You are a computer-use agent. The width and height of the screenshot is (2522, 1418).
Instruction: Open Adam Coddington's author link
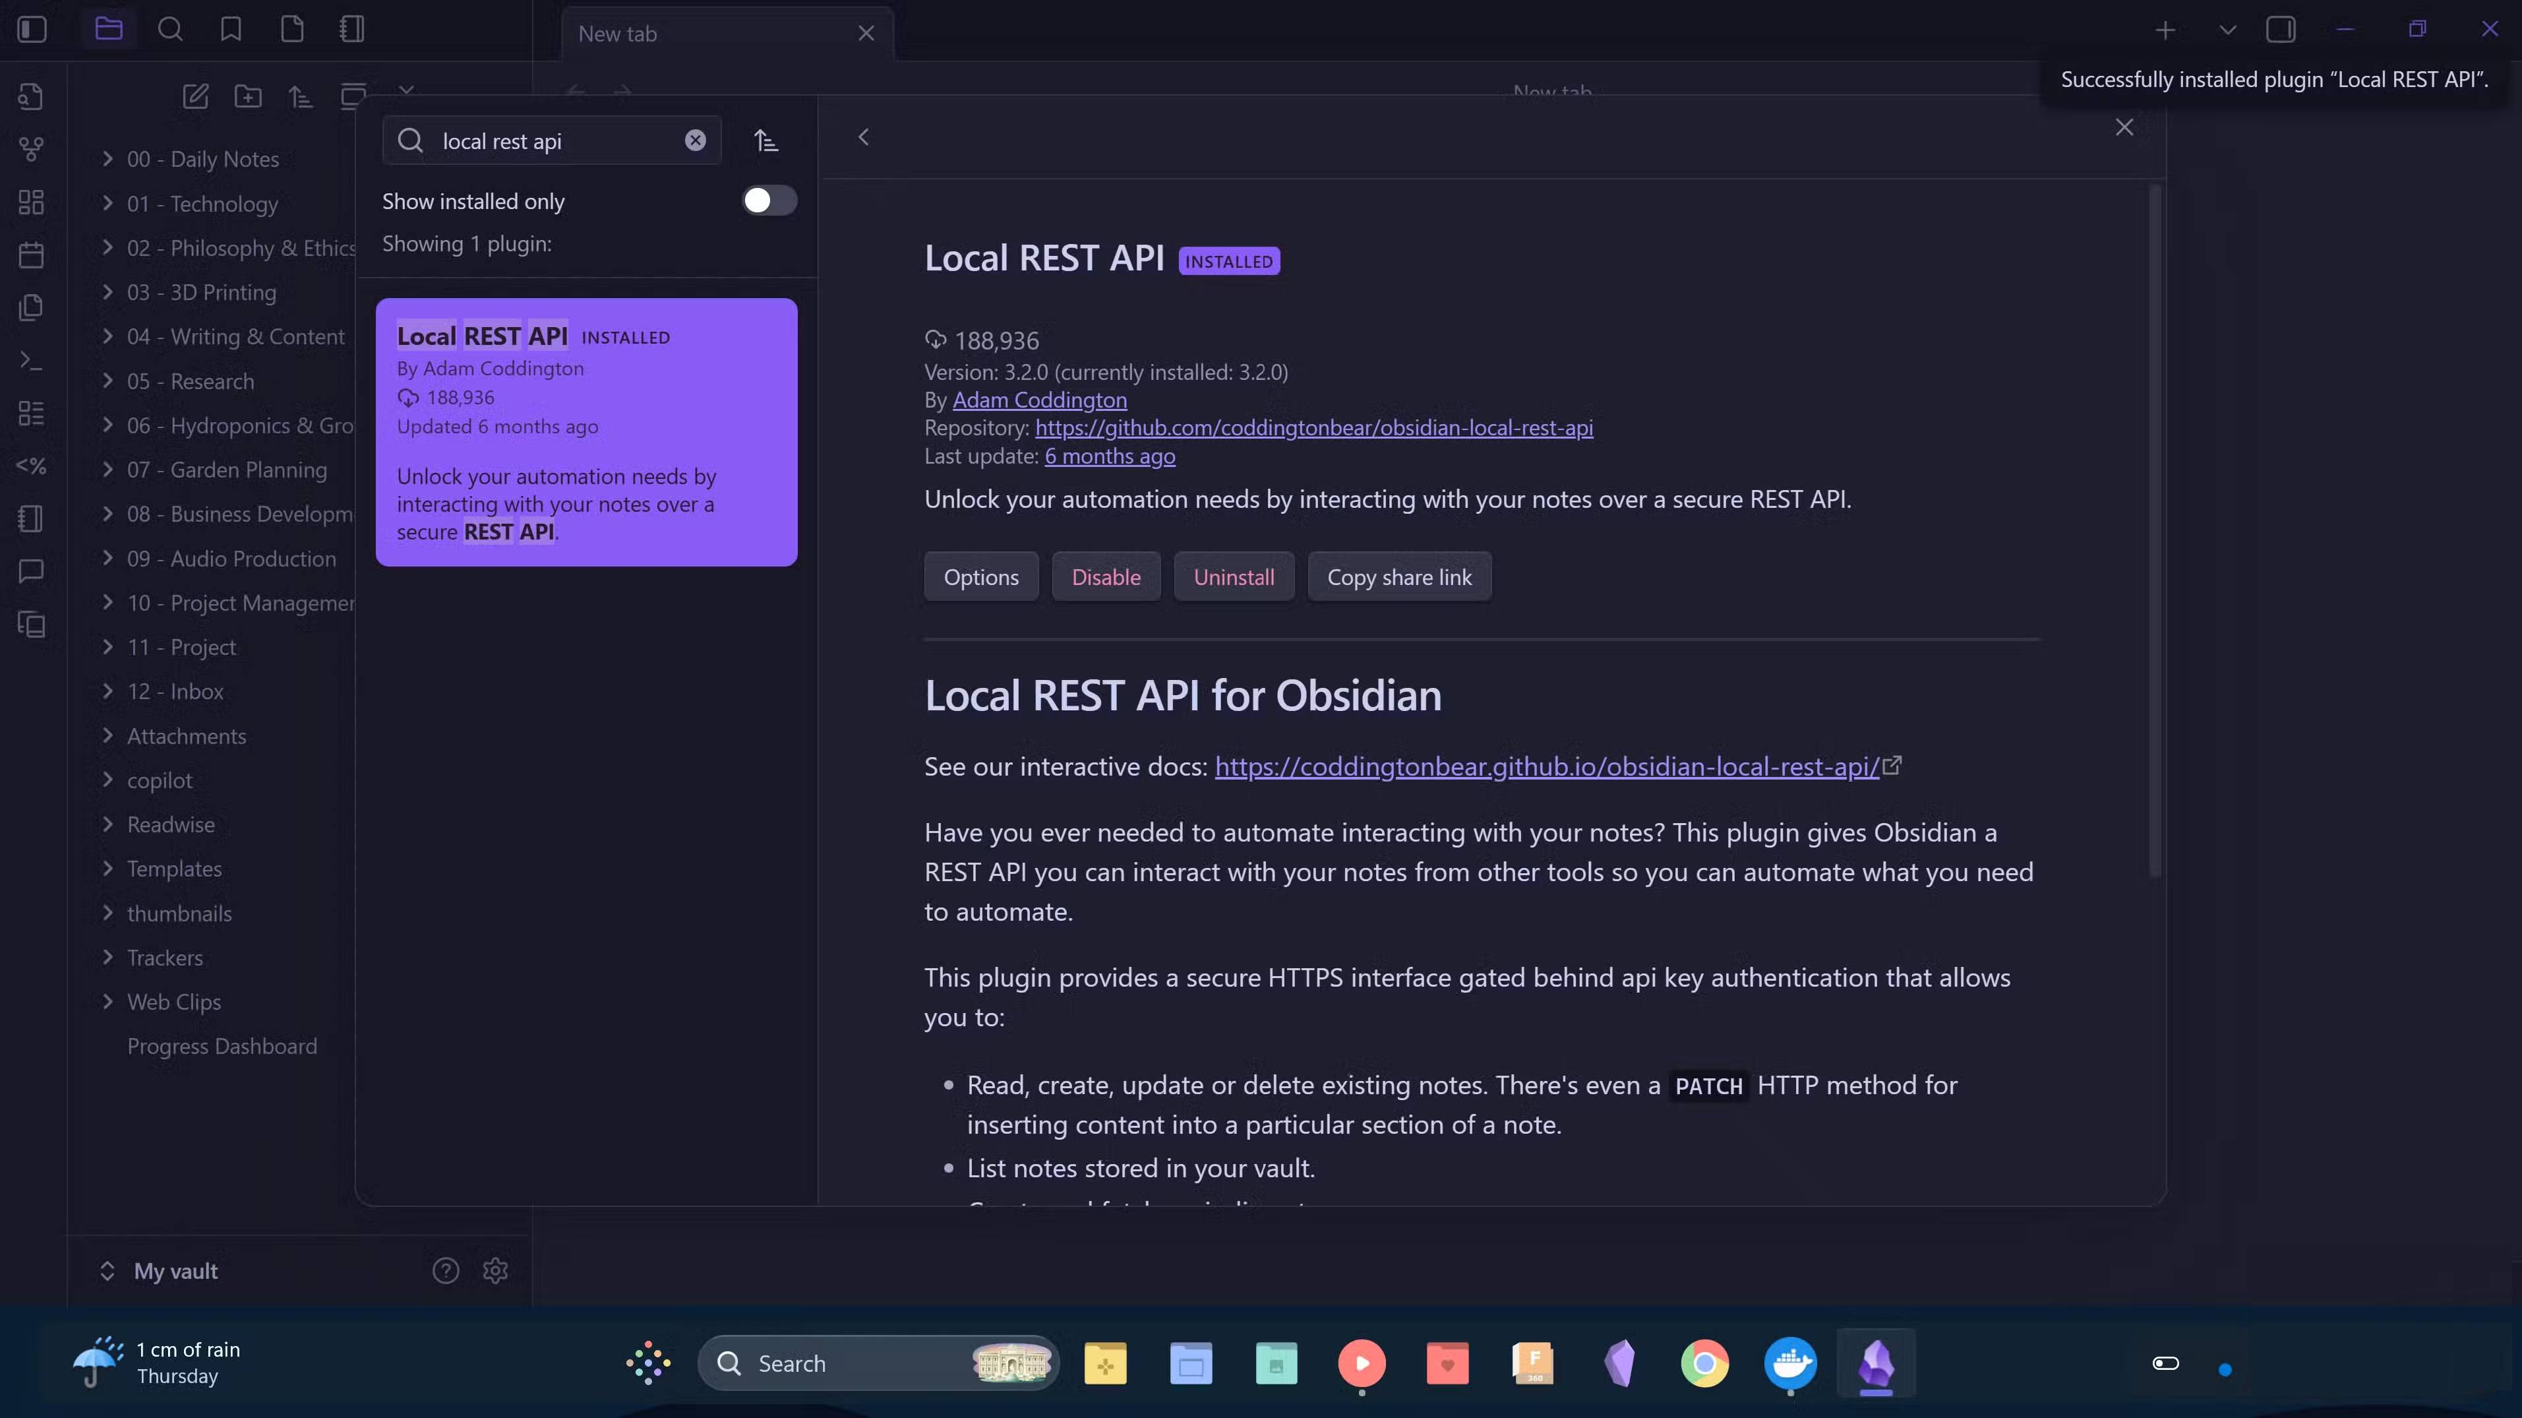1040,400
